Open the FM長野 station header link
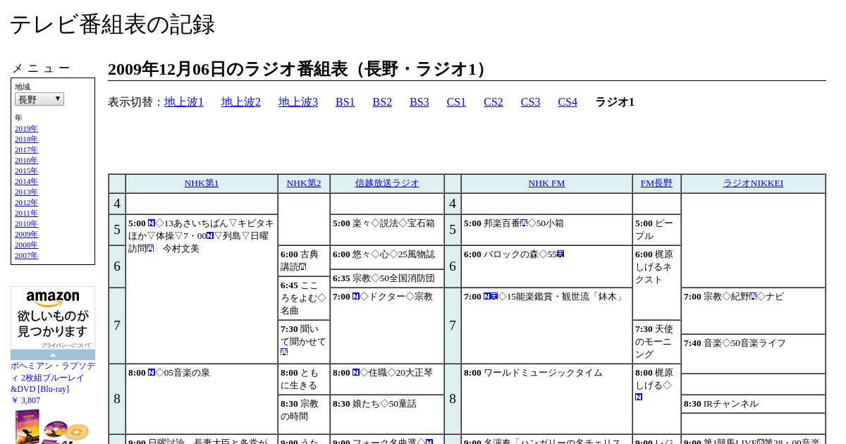The width and height of the screenshot is (846, 444). (x=656, y=183)
